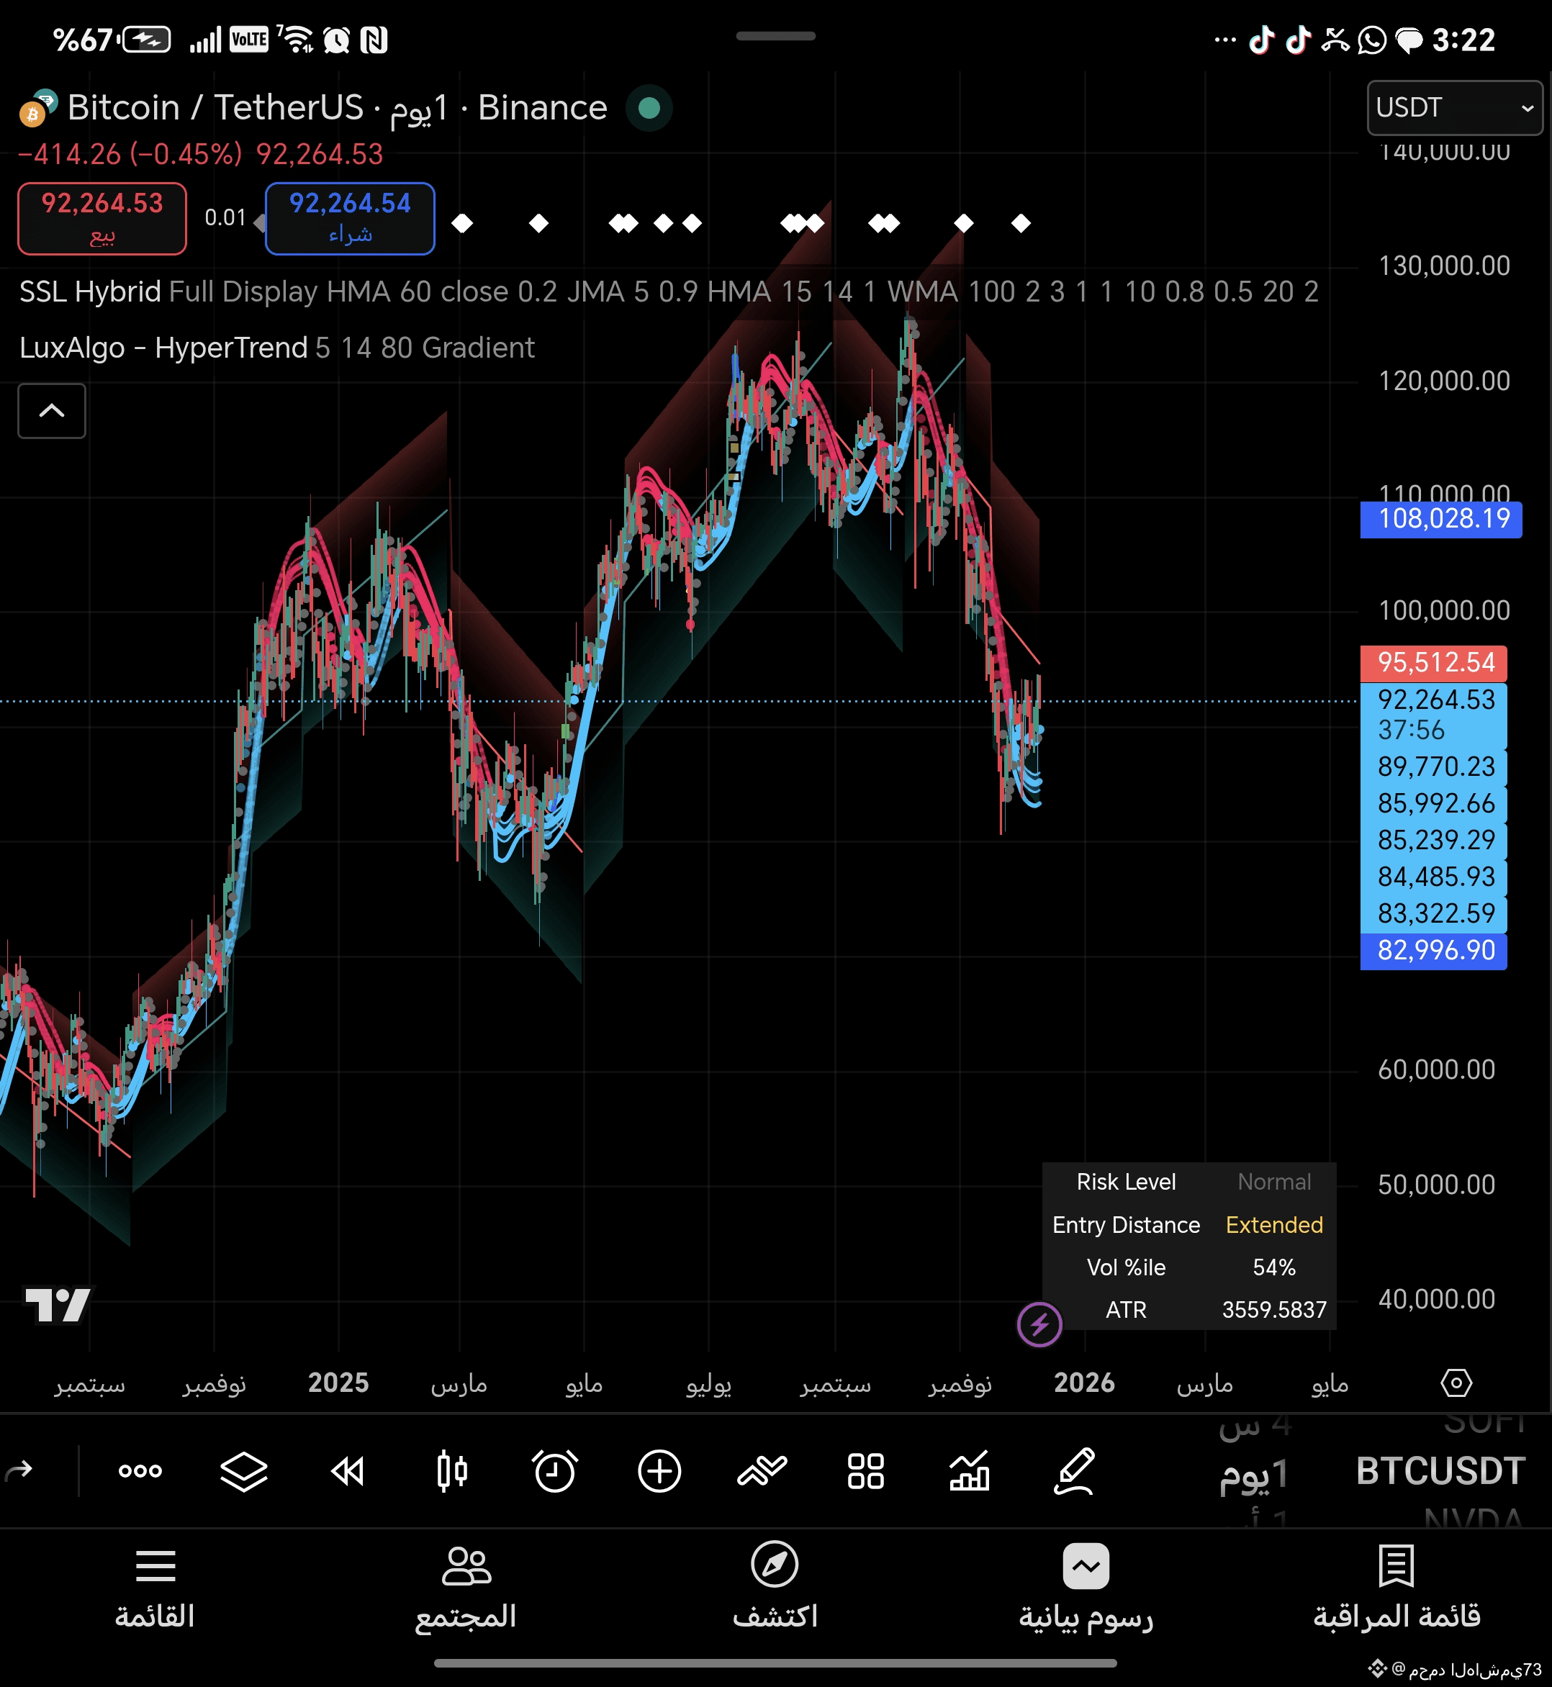Create an alert with the clock icon

pyautogui.click(x=554, y=1470)
